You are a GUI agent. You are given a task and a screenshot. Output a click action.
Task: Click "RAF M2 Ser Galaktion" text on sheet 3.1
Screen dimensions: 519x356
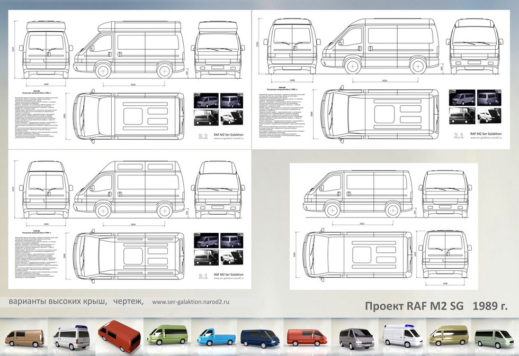click(x=231, y=275)
